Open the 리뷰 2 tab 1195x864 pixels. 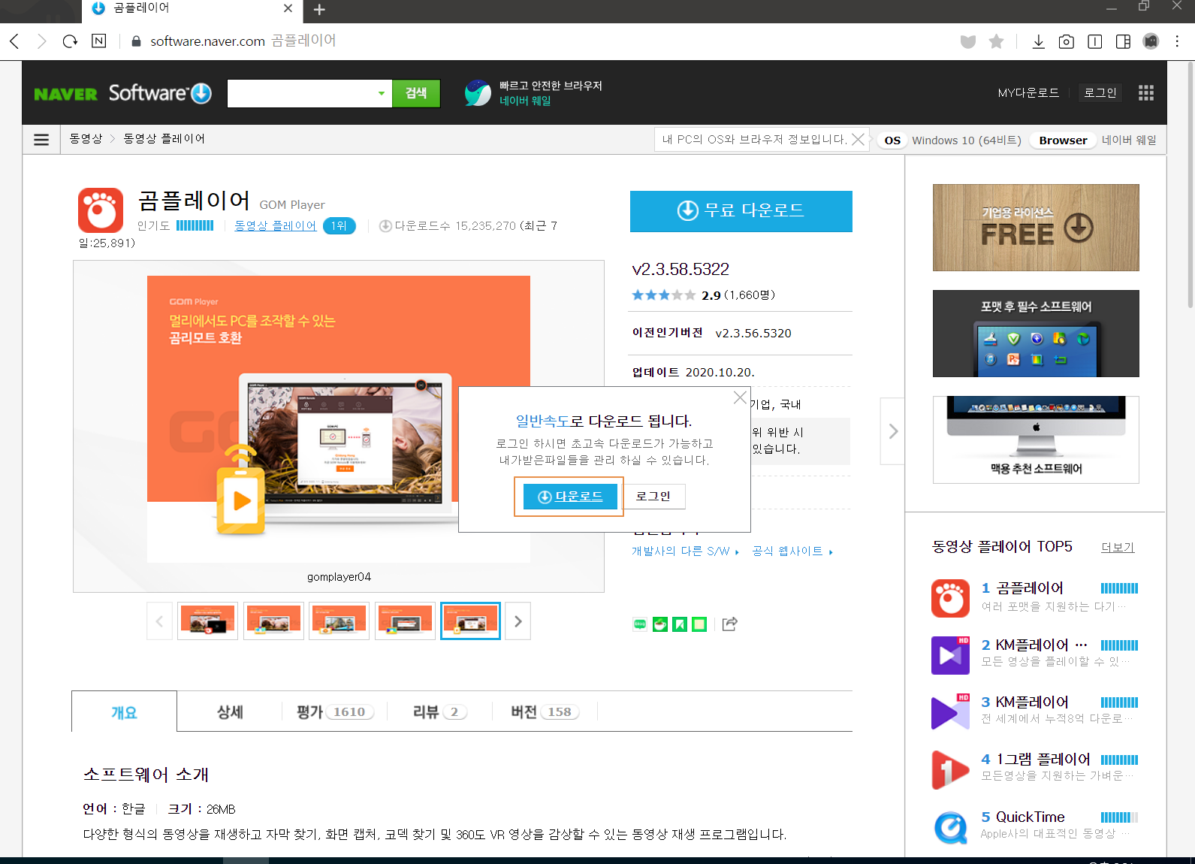[439, 711]
